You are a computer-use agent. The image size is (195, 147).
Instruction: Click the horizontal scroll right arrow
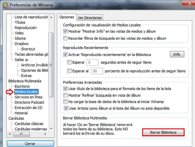45,134
